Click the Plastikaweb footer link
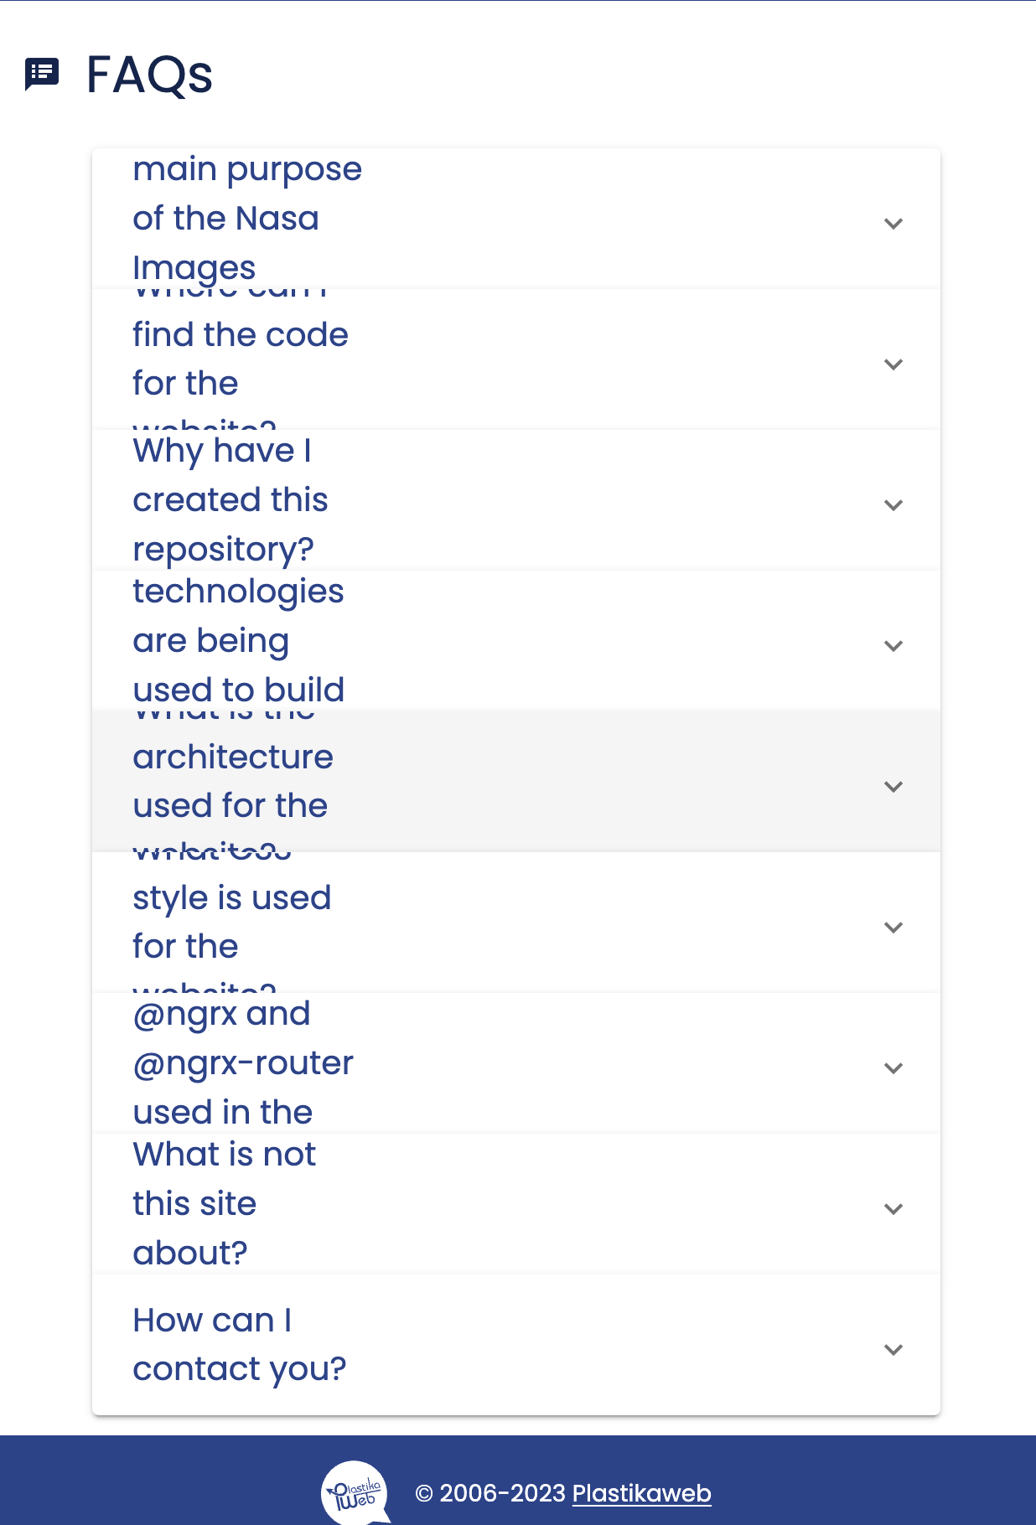 pos(641,1495)
